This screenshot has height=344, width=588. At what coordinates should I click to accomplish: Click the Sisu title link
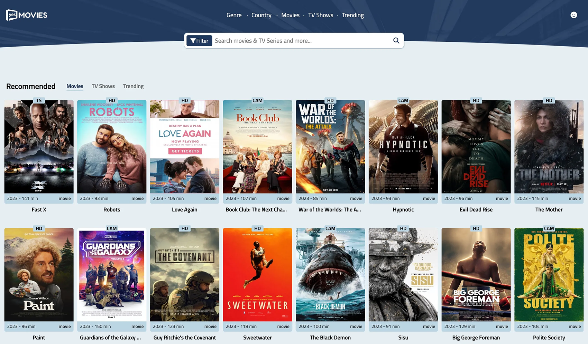tap(403, 337)
